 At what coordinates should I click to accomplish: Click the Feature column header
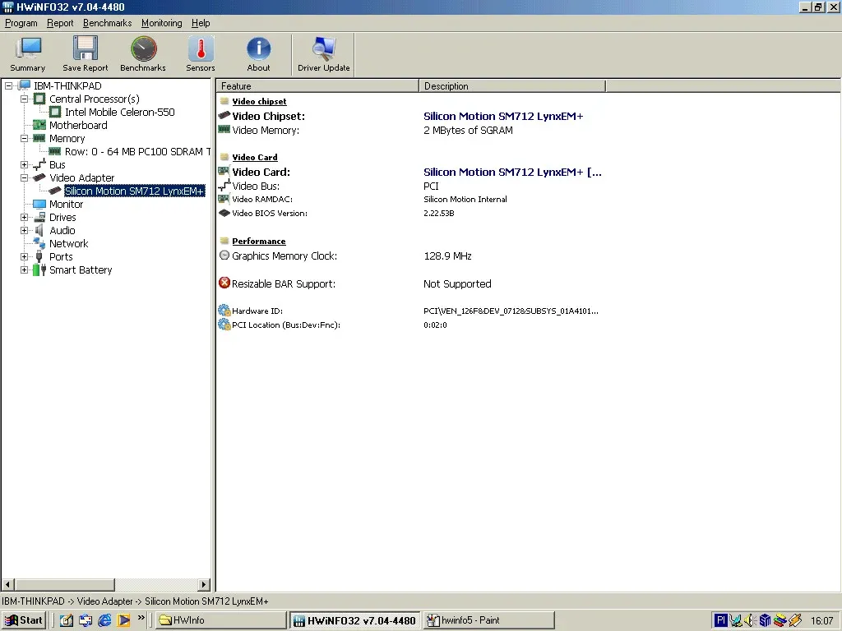(x=317, y=85)
